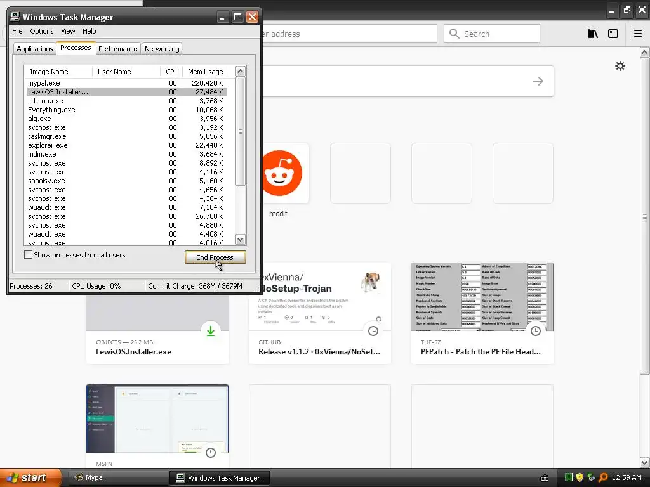This screenshot has width=650, height=487.
Task: Open the MSFN highlight thumbnail
Action: click(157, 419)
